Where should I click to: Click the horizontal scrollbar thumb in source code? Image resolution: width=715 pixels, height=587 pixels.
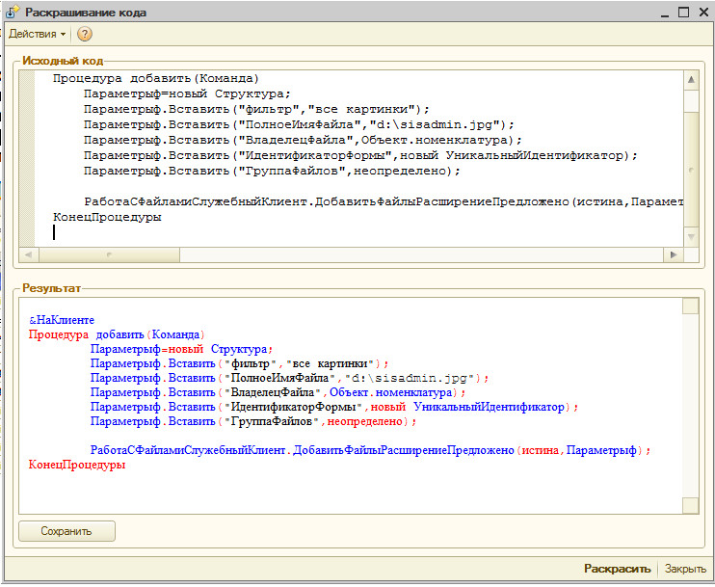click(x=108, y=254)
